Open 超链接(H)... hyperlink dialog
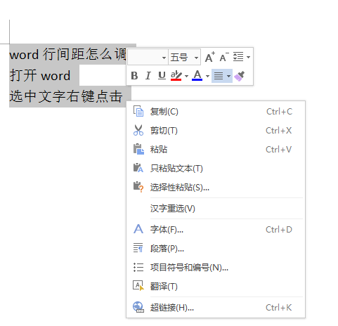Viewport: 338px width, 326px height. click(x=216, y=308)
